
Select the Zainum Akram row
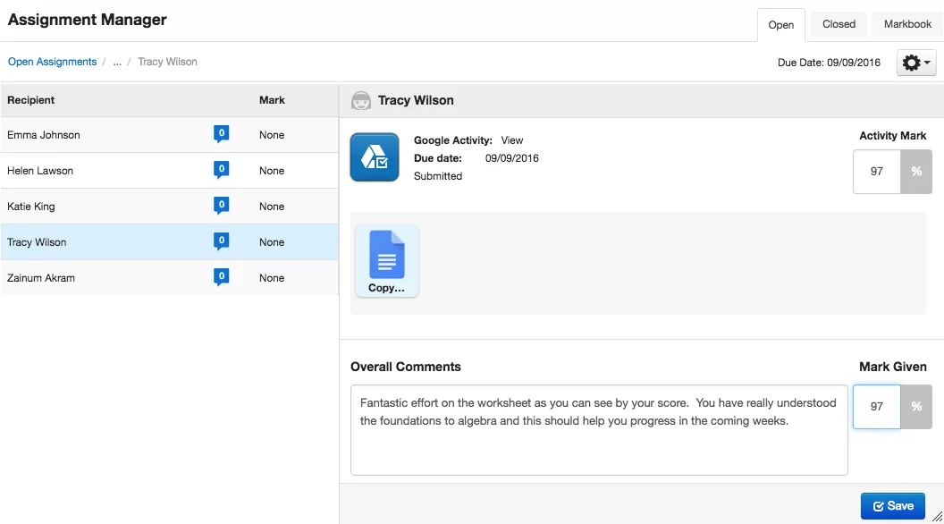pos(169,278)
